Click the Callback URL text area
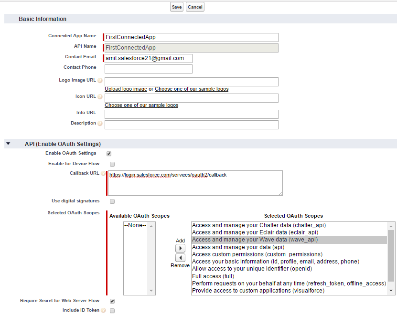The image size is (397, 315). (195, 183)
